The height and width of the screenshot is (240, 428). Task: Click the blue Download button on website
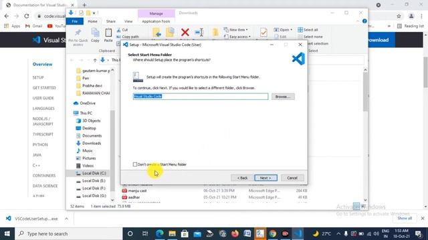pyautogui.click(x=381, y=40)
